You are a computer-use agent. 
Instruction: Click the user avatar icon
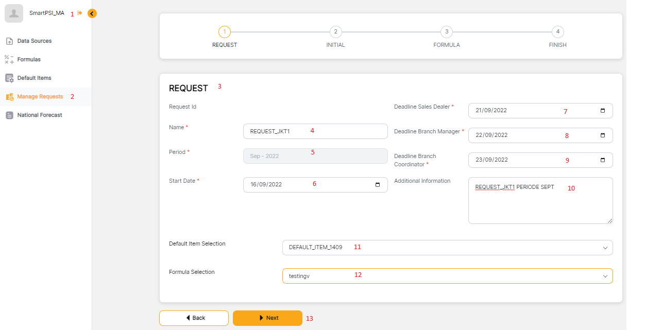coord(14,13)
